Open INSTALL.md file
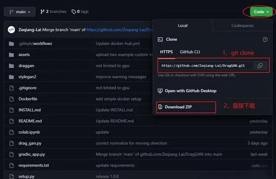The image size is (276, 179). click(30, 110)
